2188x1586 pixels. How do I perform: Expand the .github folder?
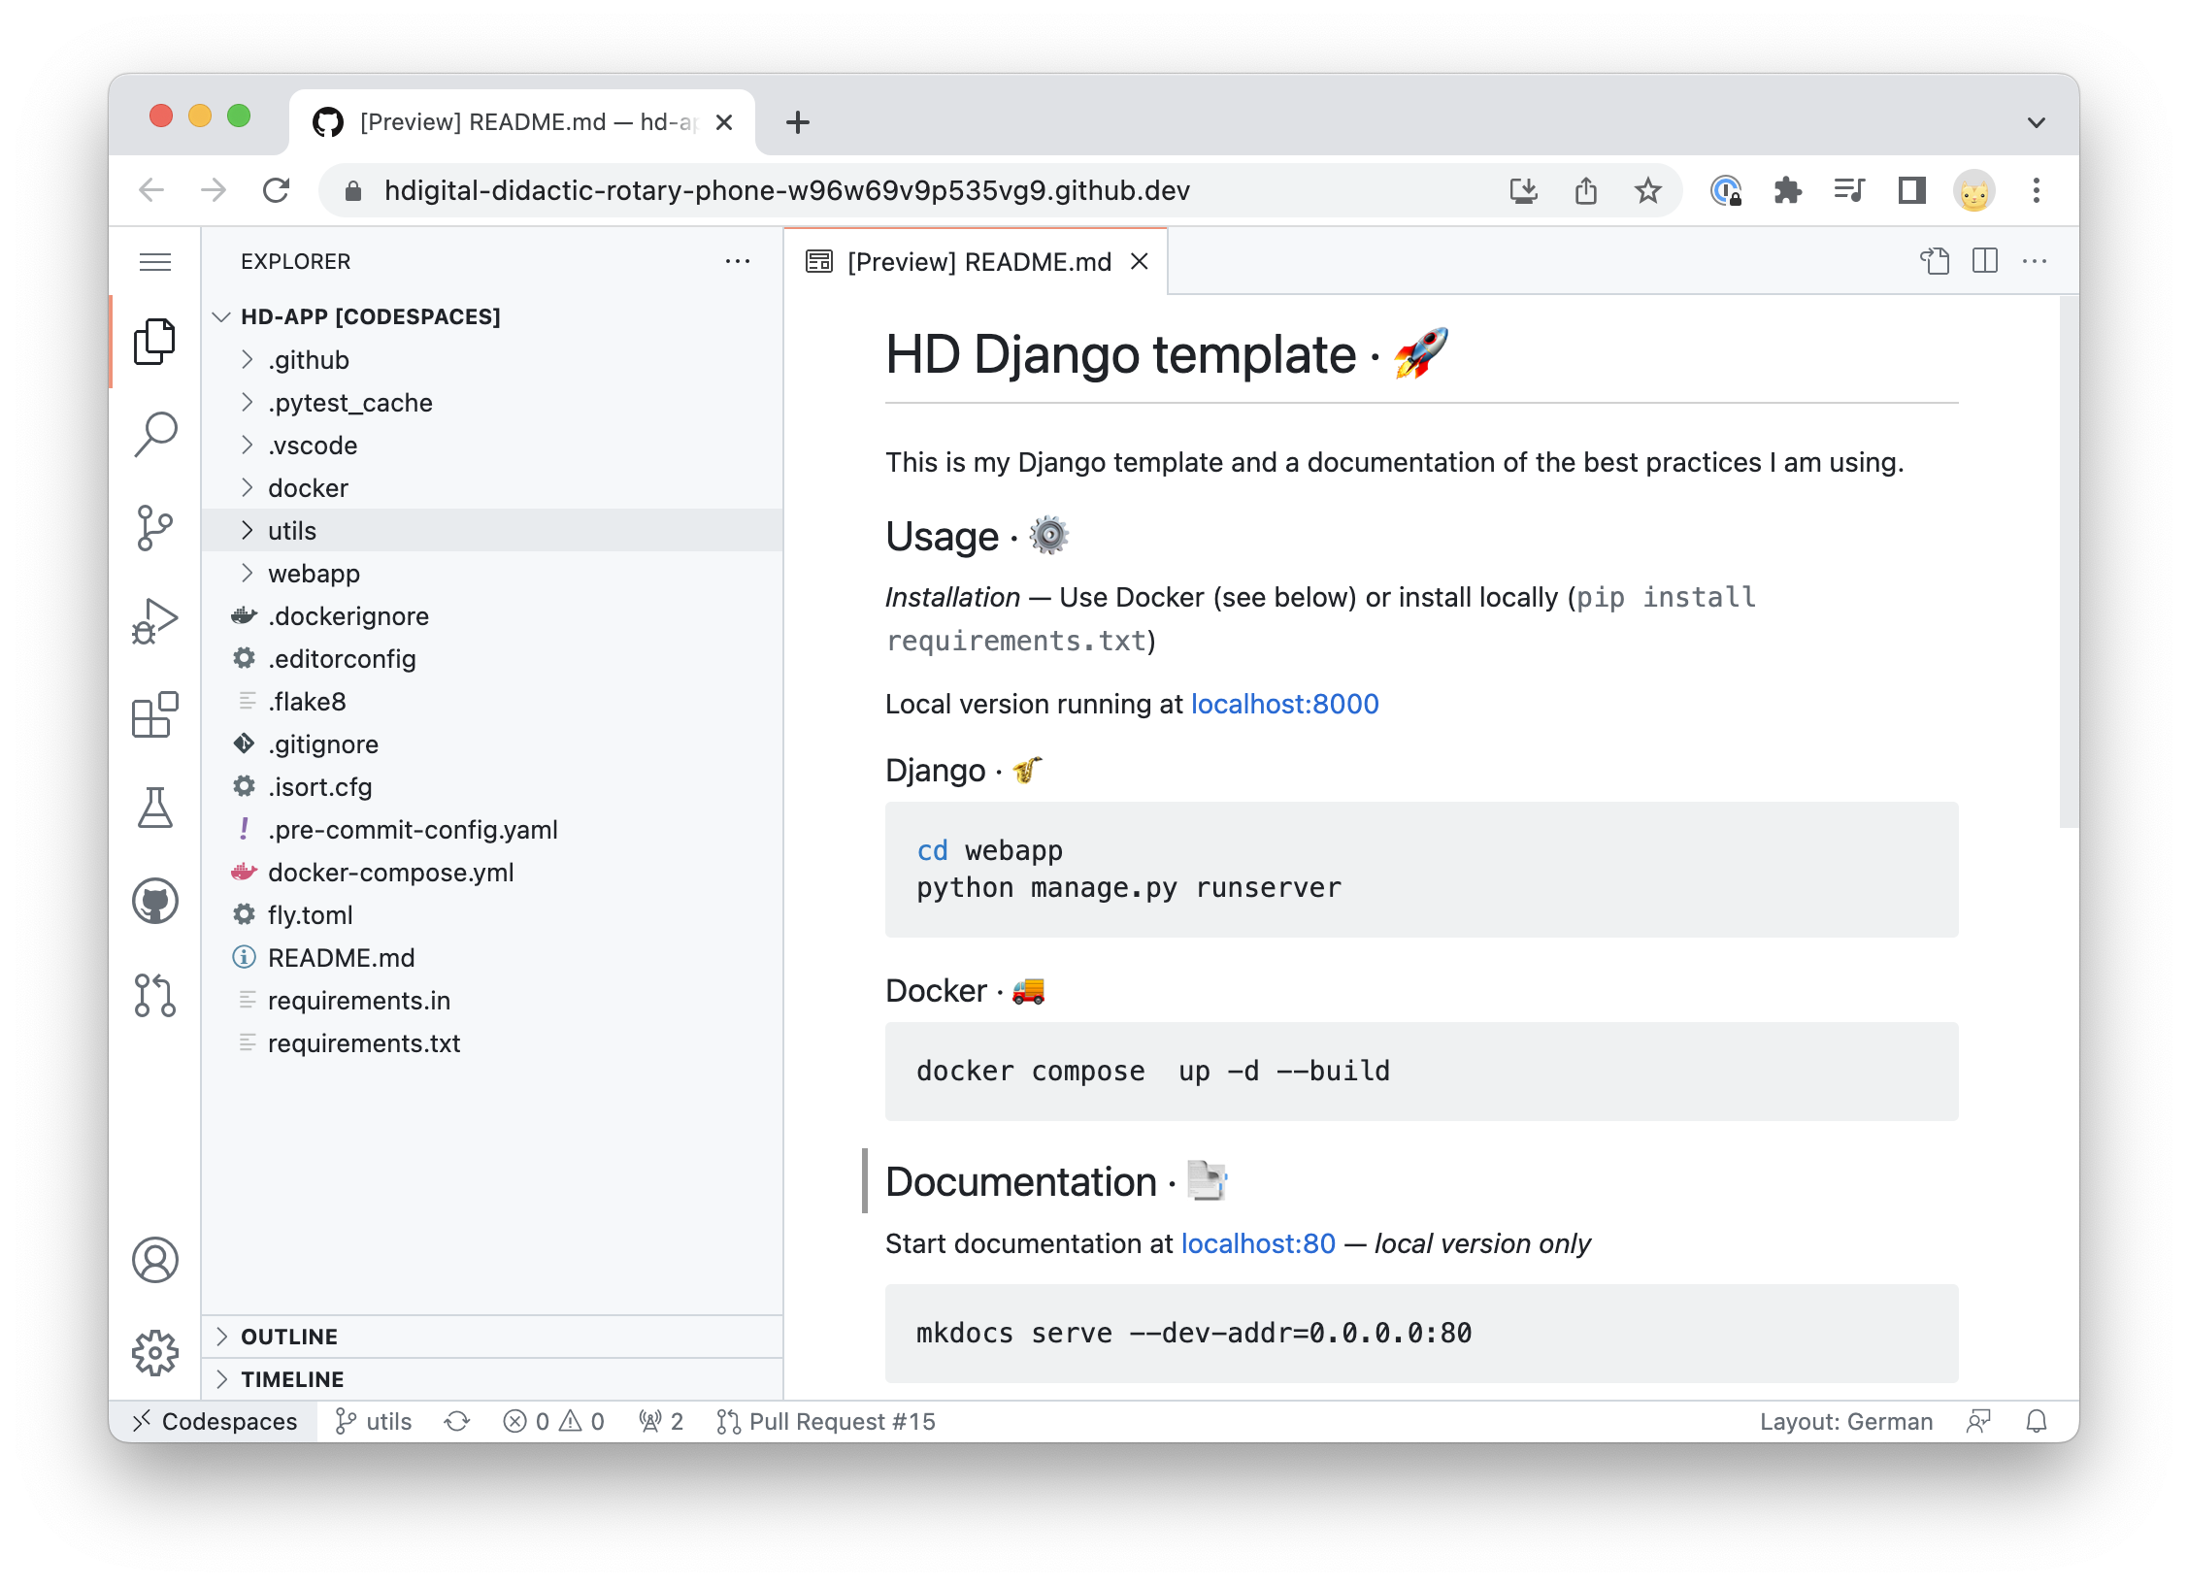(x=492, y=360)
